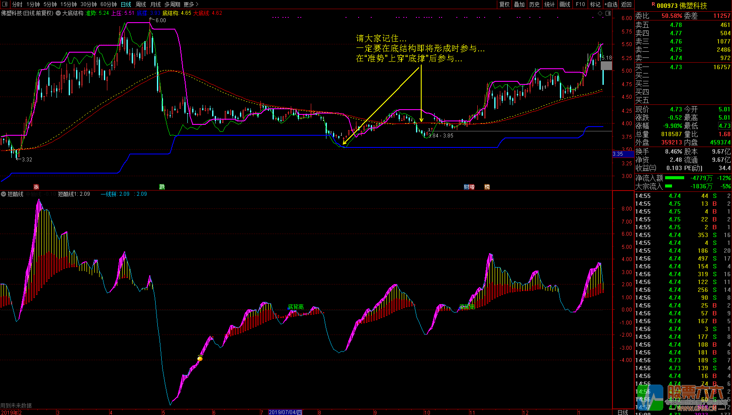Select the 60分钟 period tab
The height and width of the screenshot is (415, 732).
[108, 4]
